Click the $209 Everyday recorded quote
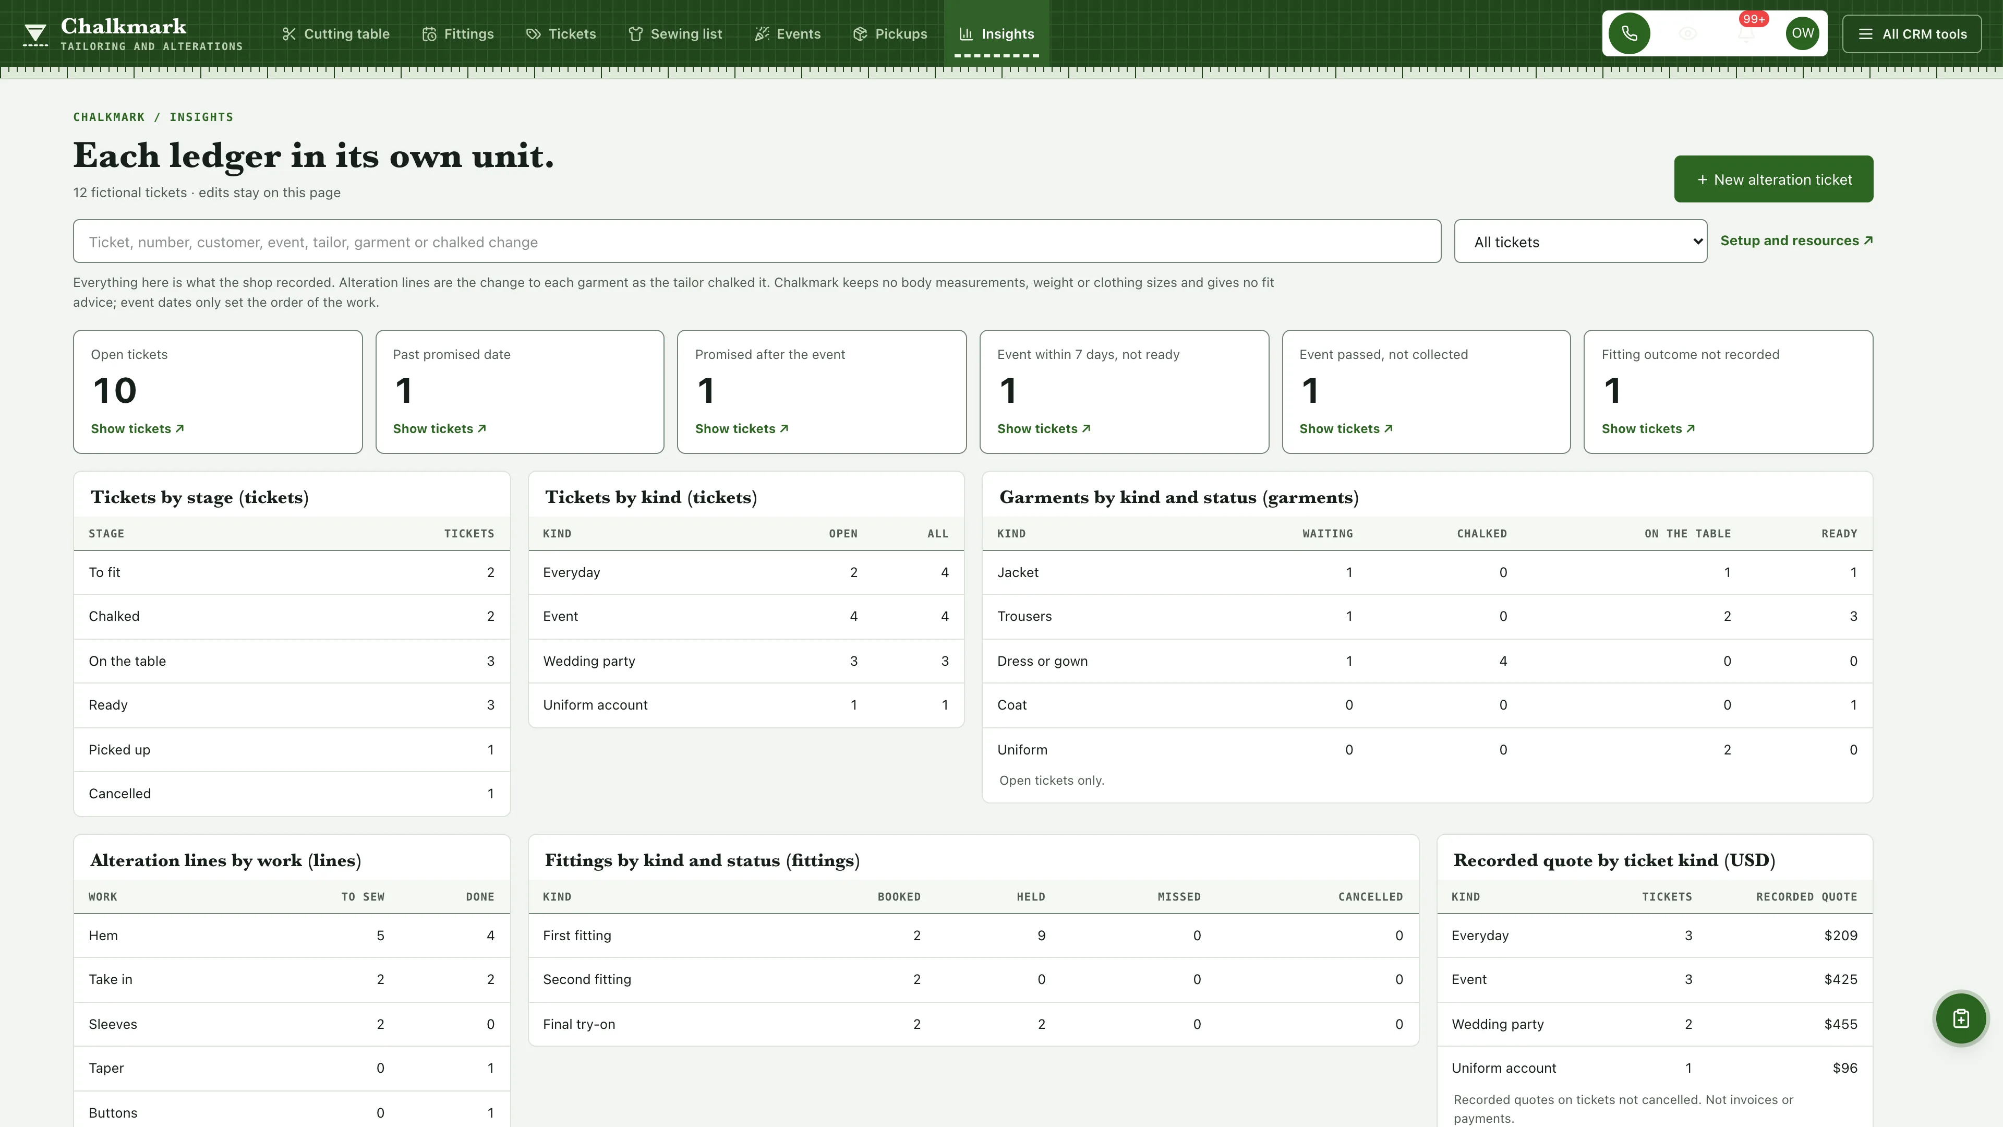The width and height of the screenshot is (2003, 1127). [1840, 936]
